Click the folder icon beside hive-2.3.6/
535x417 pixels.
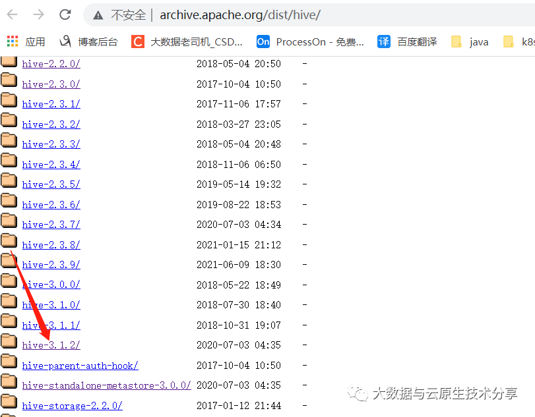coord(9,201)
